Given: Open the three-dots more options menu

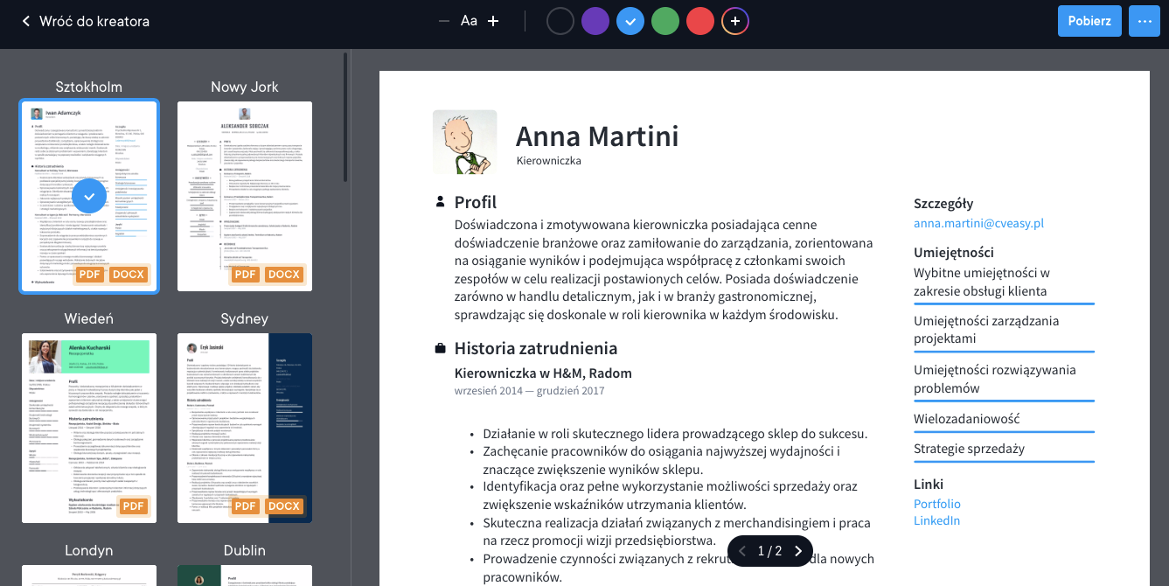Looking at the screenshot, I should [1144, 21].
